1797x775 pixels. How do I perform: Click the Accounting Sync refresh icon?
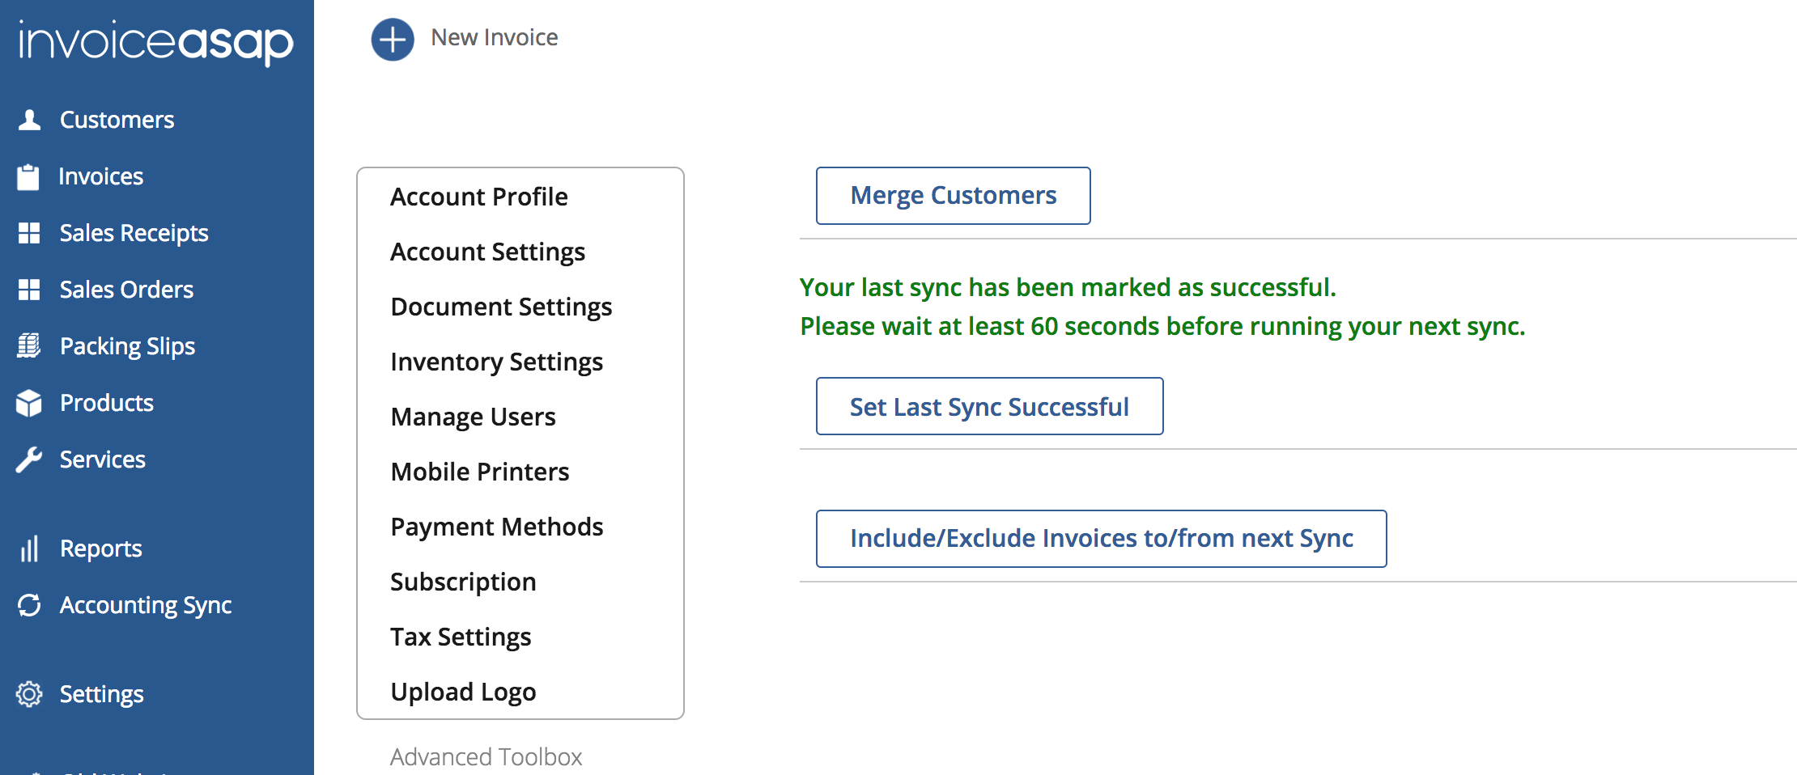[29, 605]
